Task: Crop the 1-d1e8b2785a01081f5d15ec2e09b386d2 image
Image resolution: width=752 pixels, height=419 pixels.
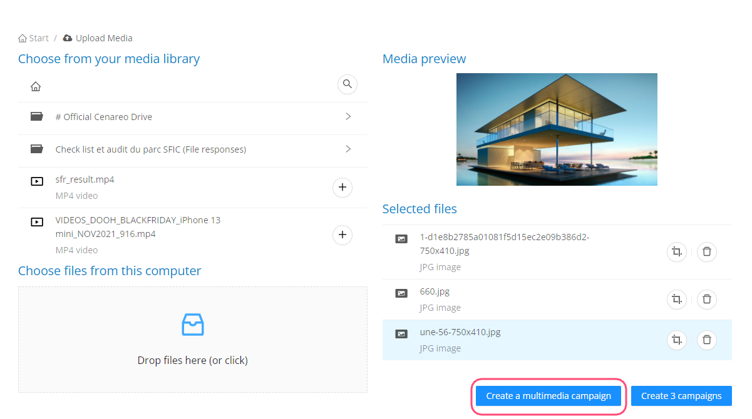Action: click(676, 251)
